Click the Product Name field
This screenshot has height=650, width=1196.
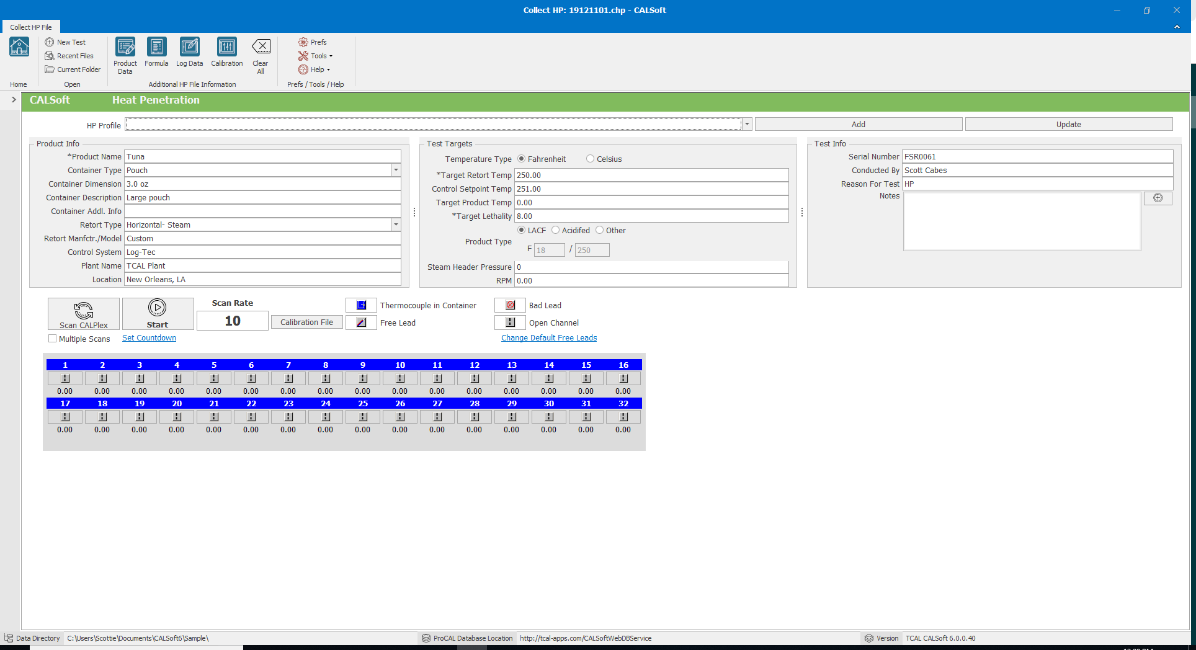[x=262, y=157]
